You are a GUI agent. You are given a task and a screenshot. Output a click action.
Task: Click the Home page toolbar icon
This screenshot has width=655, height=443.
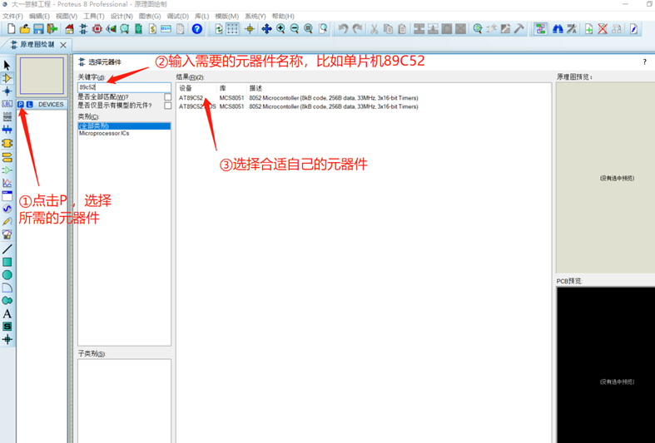tap(69, 29)
